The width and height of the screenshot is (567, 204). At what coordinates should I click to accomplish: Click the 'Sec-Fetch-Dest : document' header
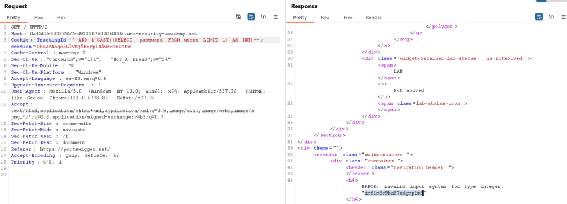(x=48, y=143)
